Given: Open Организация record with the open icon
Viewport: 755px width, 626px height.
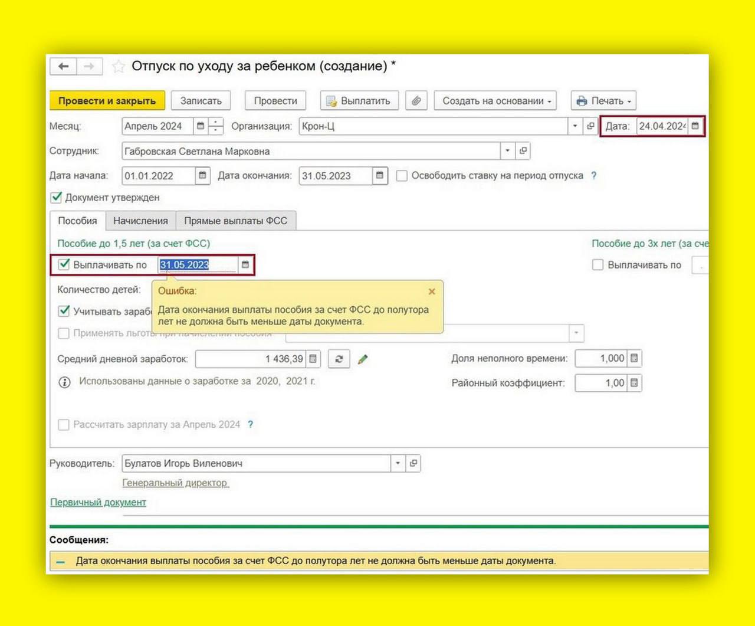Looking at the screenshot, I should click(590, 126).
